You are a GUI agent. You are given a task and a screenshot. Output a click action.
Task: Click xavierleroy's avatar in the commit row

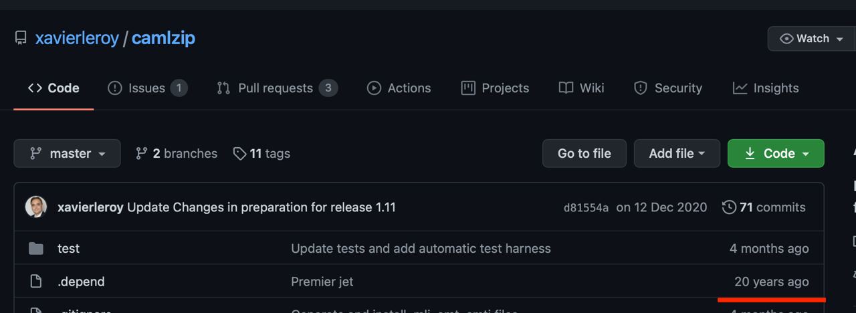[x=36, y=207]
